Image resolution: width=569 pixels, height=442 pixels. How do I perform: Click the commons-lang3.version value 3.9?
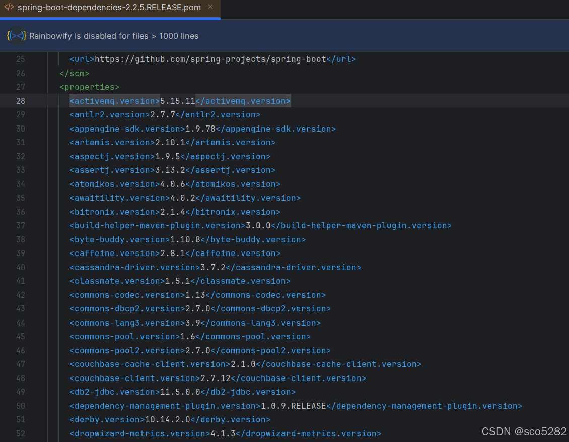click(193, 323)
